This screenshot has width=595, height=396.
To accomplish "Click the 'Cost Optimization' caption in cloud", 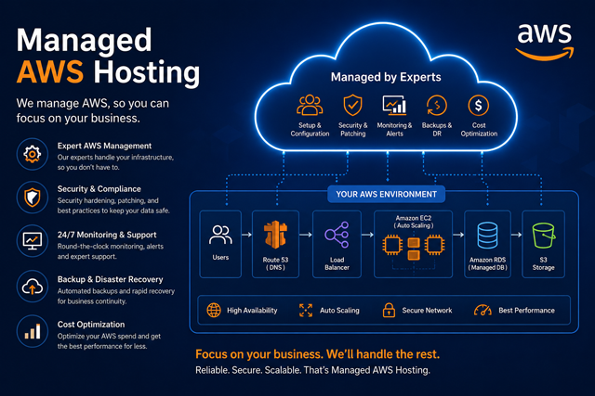I will [x=479, y=130].
